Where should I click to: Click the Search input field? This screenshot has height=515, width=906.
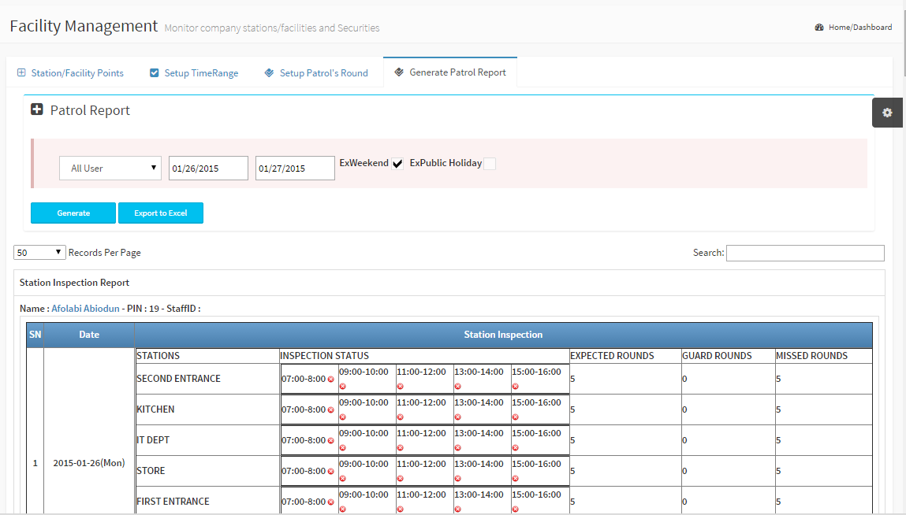(805, 253)
